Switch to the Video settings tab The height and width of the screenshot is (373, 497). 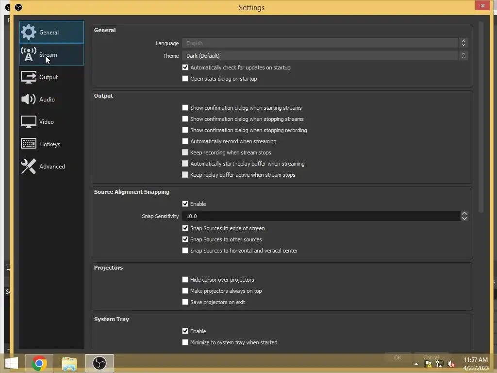[51, 121]
